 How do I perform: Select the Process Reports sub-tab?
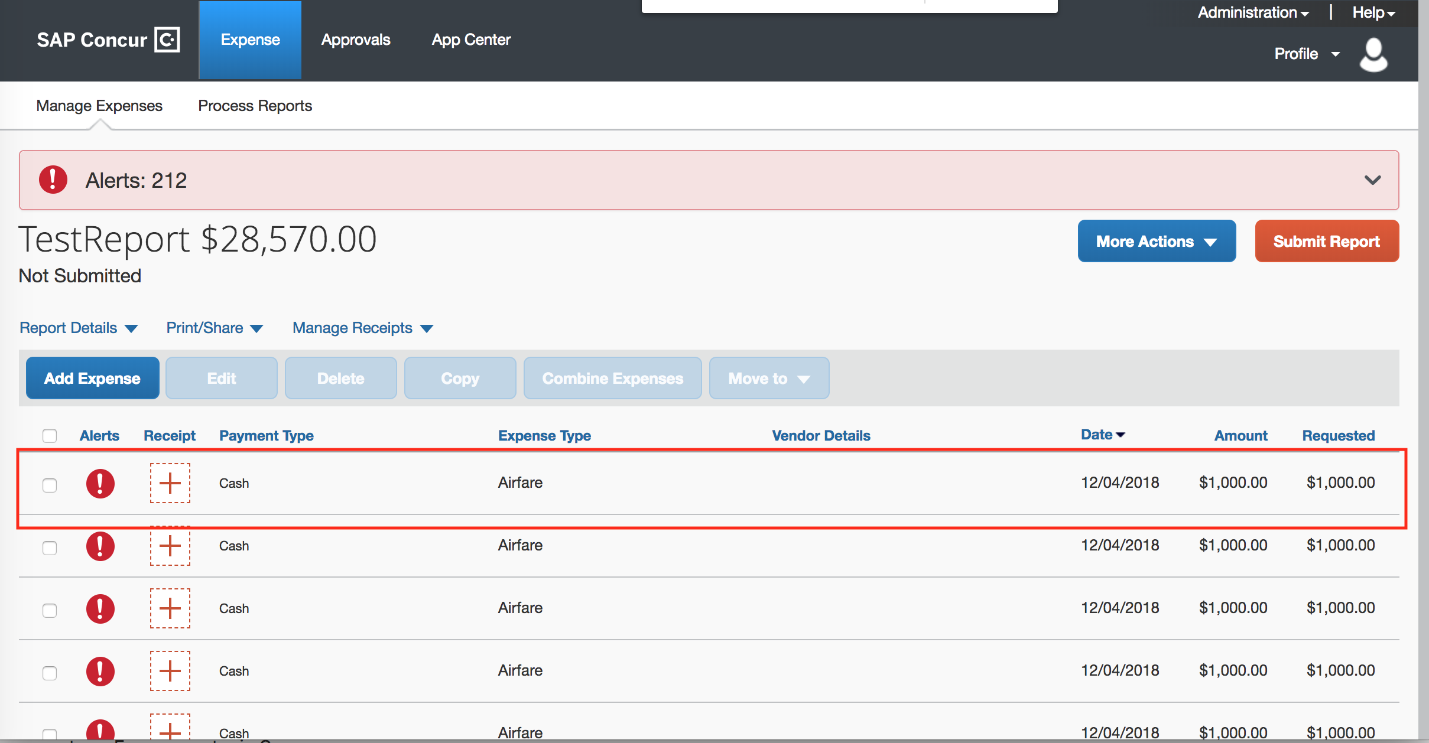(255, 106)
